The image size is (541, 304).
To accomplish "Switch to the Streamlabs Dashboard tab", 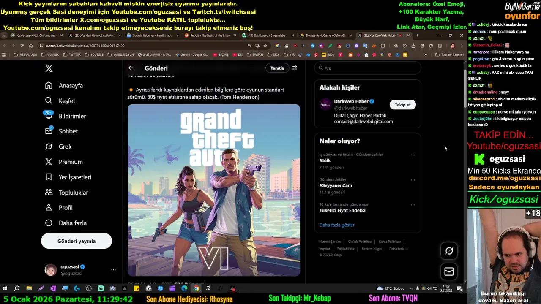I will click(x=268, y=35).
